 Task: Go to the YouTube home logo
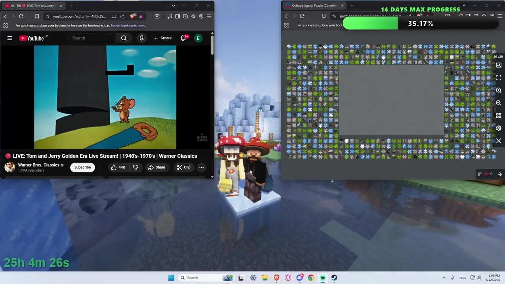click(x=32, y=38)
